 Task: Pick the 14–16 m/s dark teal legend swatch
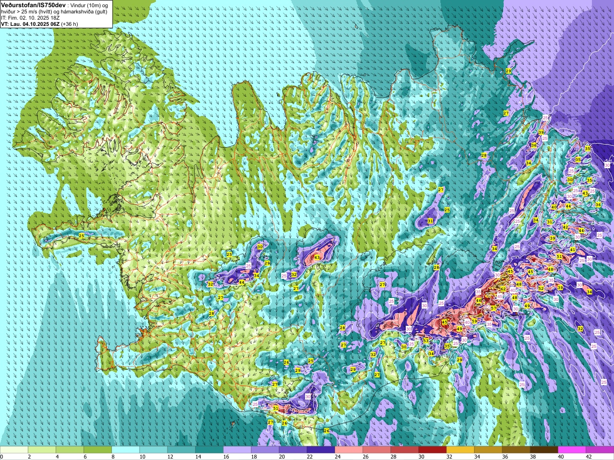click(209, 449)
